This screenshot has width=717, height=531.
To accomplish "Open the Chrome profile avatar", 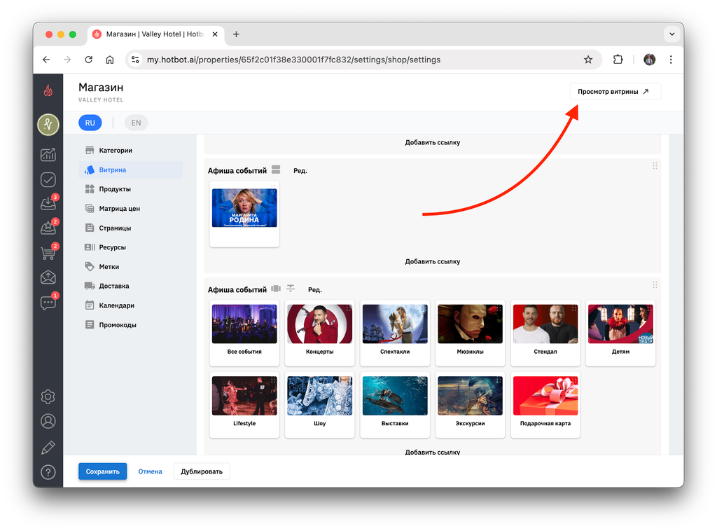I will [x=649, y=60].
